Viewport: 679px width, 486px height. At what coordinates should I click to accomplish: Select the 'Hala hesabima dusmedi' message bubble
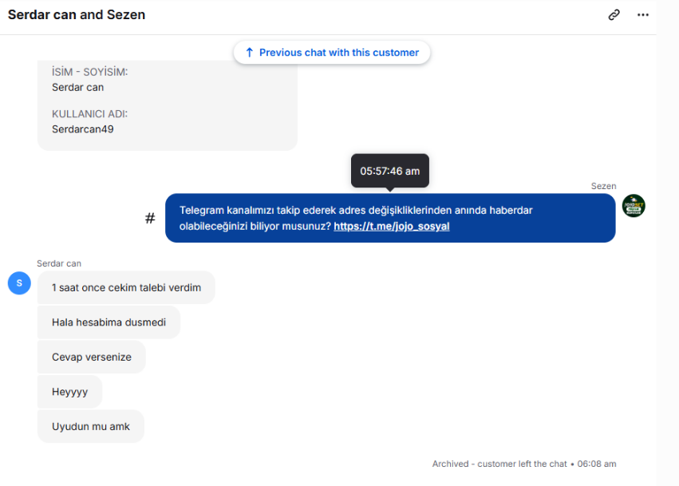(x=109, y=322)
